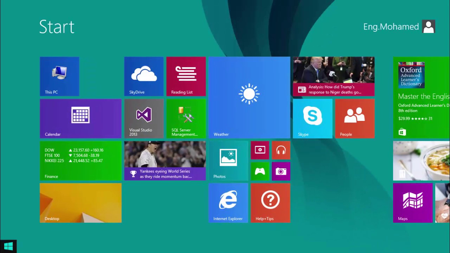Launch SkyDrive from the cloud tile
The height and width of the screenshot is (253, 450).
[144, 76]
